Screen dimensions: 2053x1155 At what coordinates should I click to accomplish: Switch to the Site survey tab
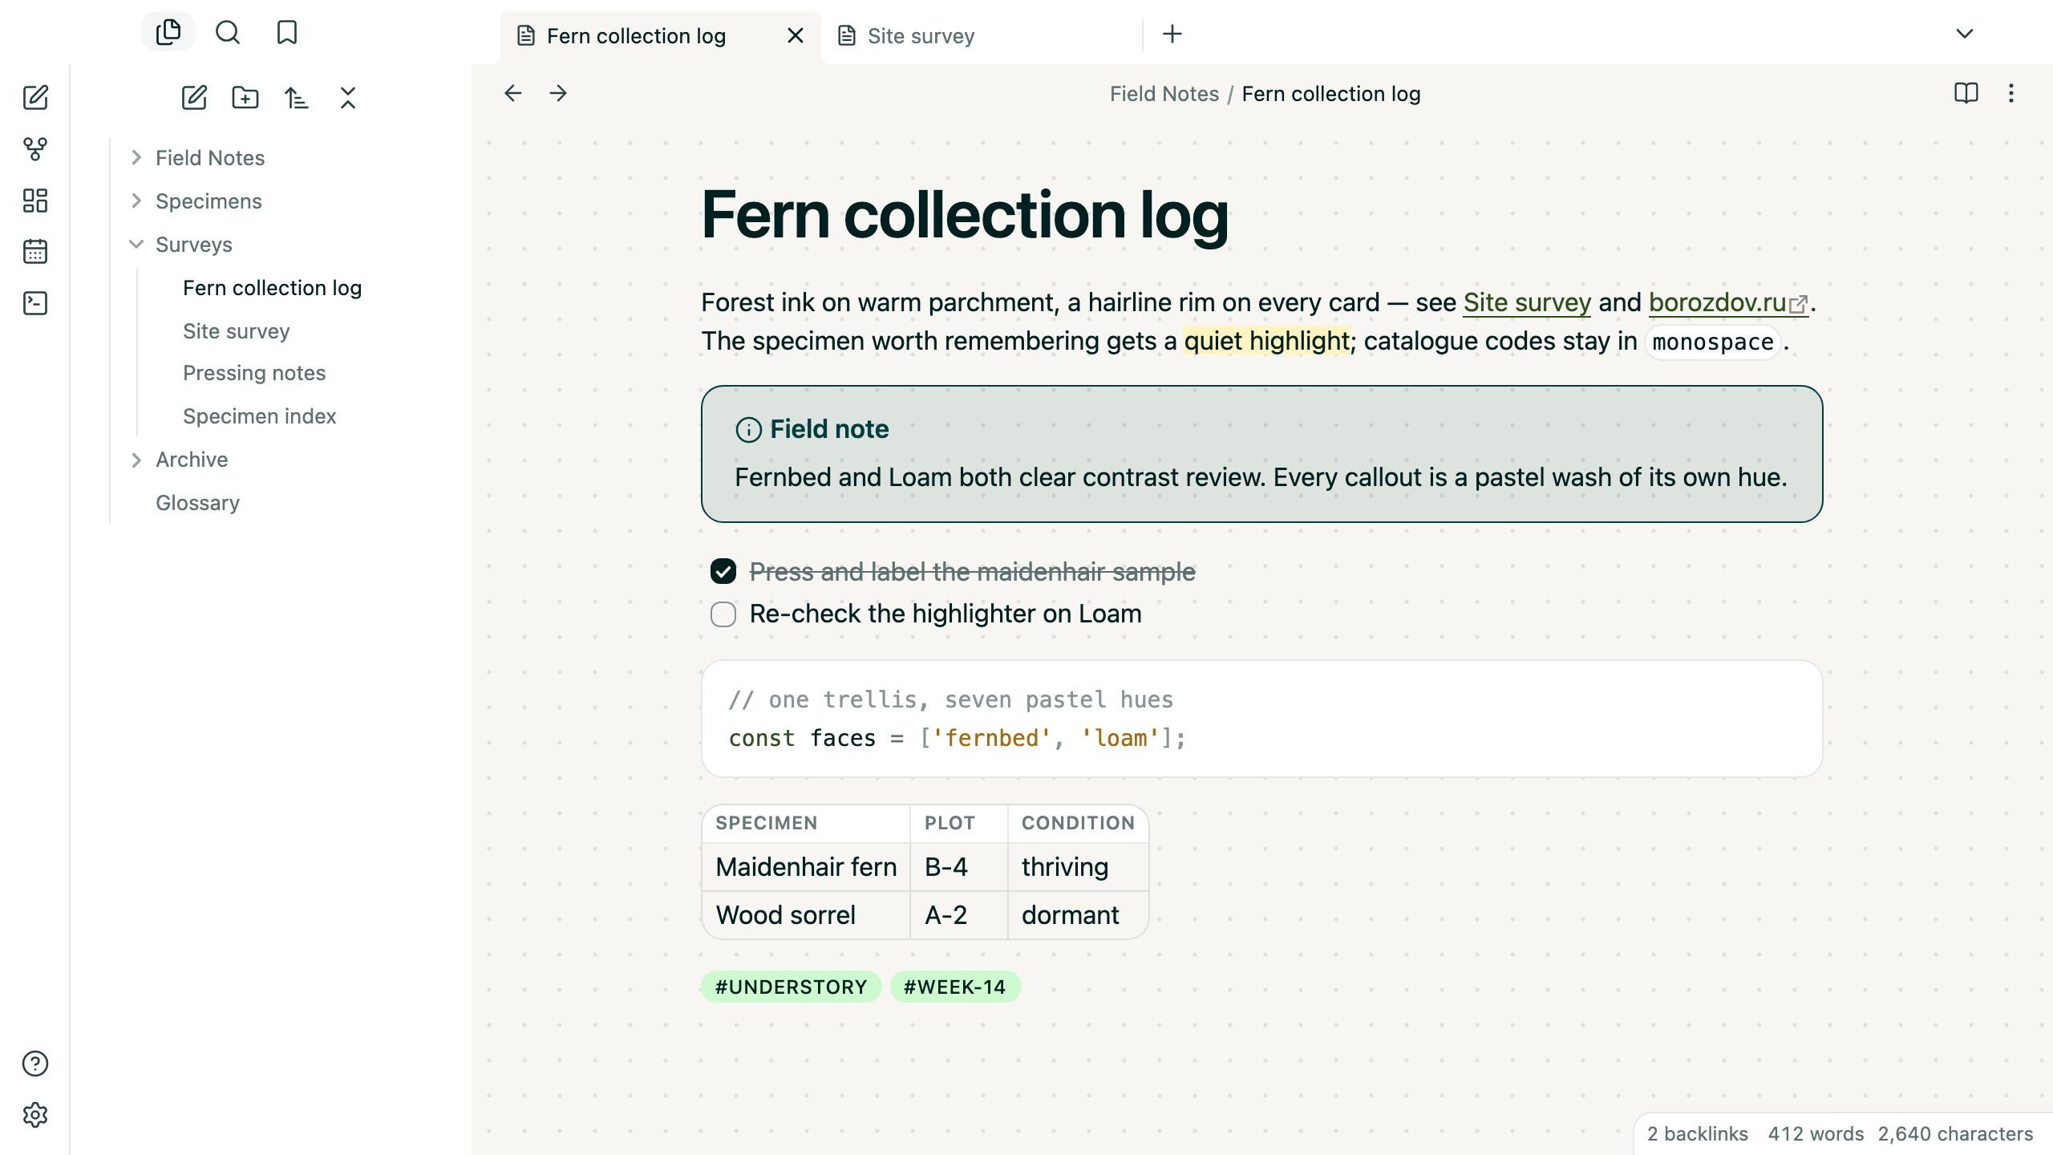point(982,36)
